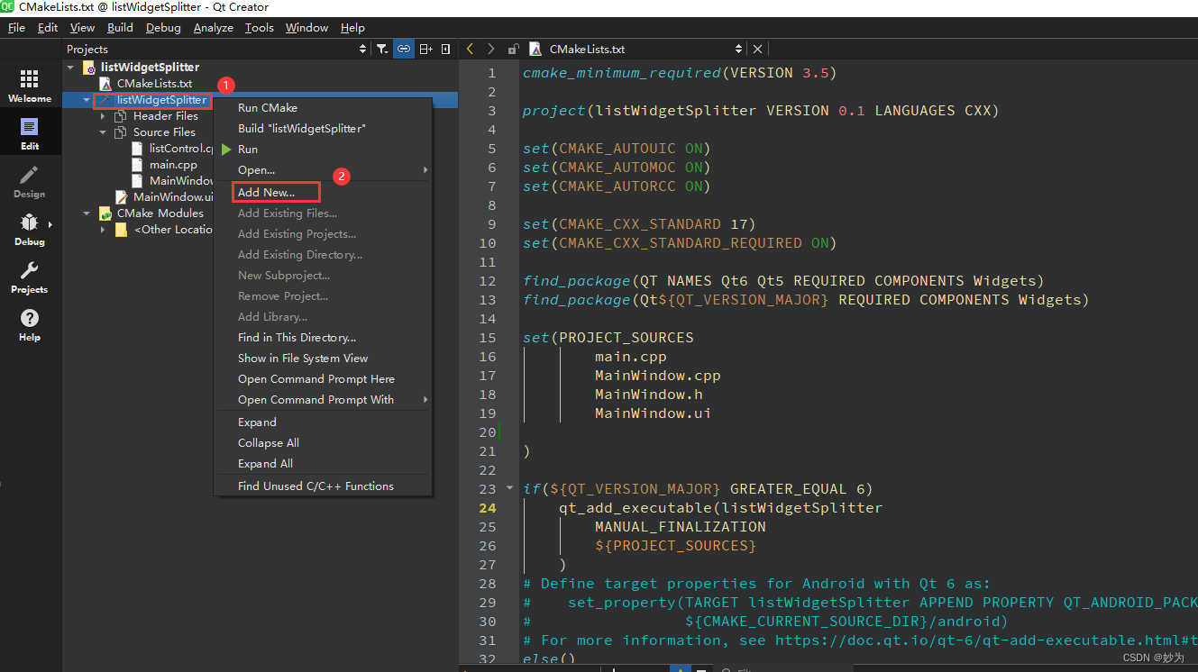Click the yellow folder icon of Other Locations
1198x672 pixels.
[121, 230]
